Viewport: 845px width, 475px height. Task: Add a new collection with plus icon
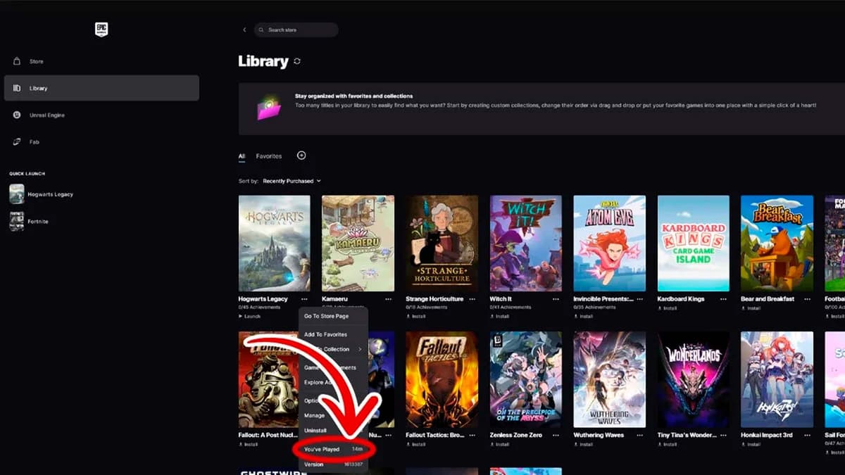301,156
